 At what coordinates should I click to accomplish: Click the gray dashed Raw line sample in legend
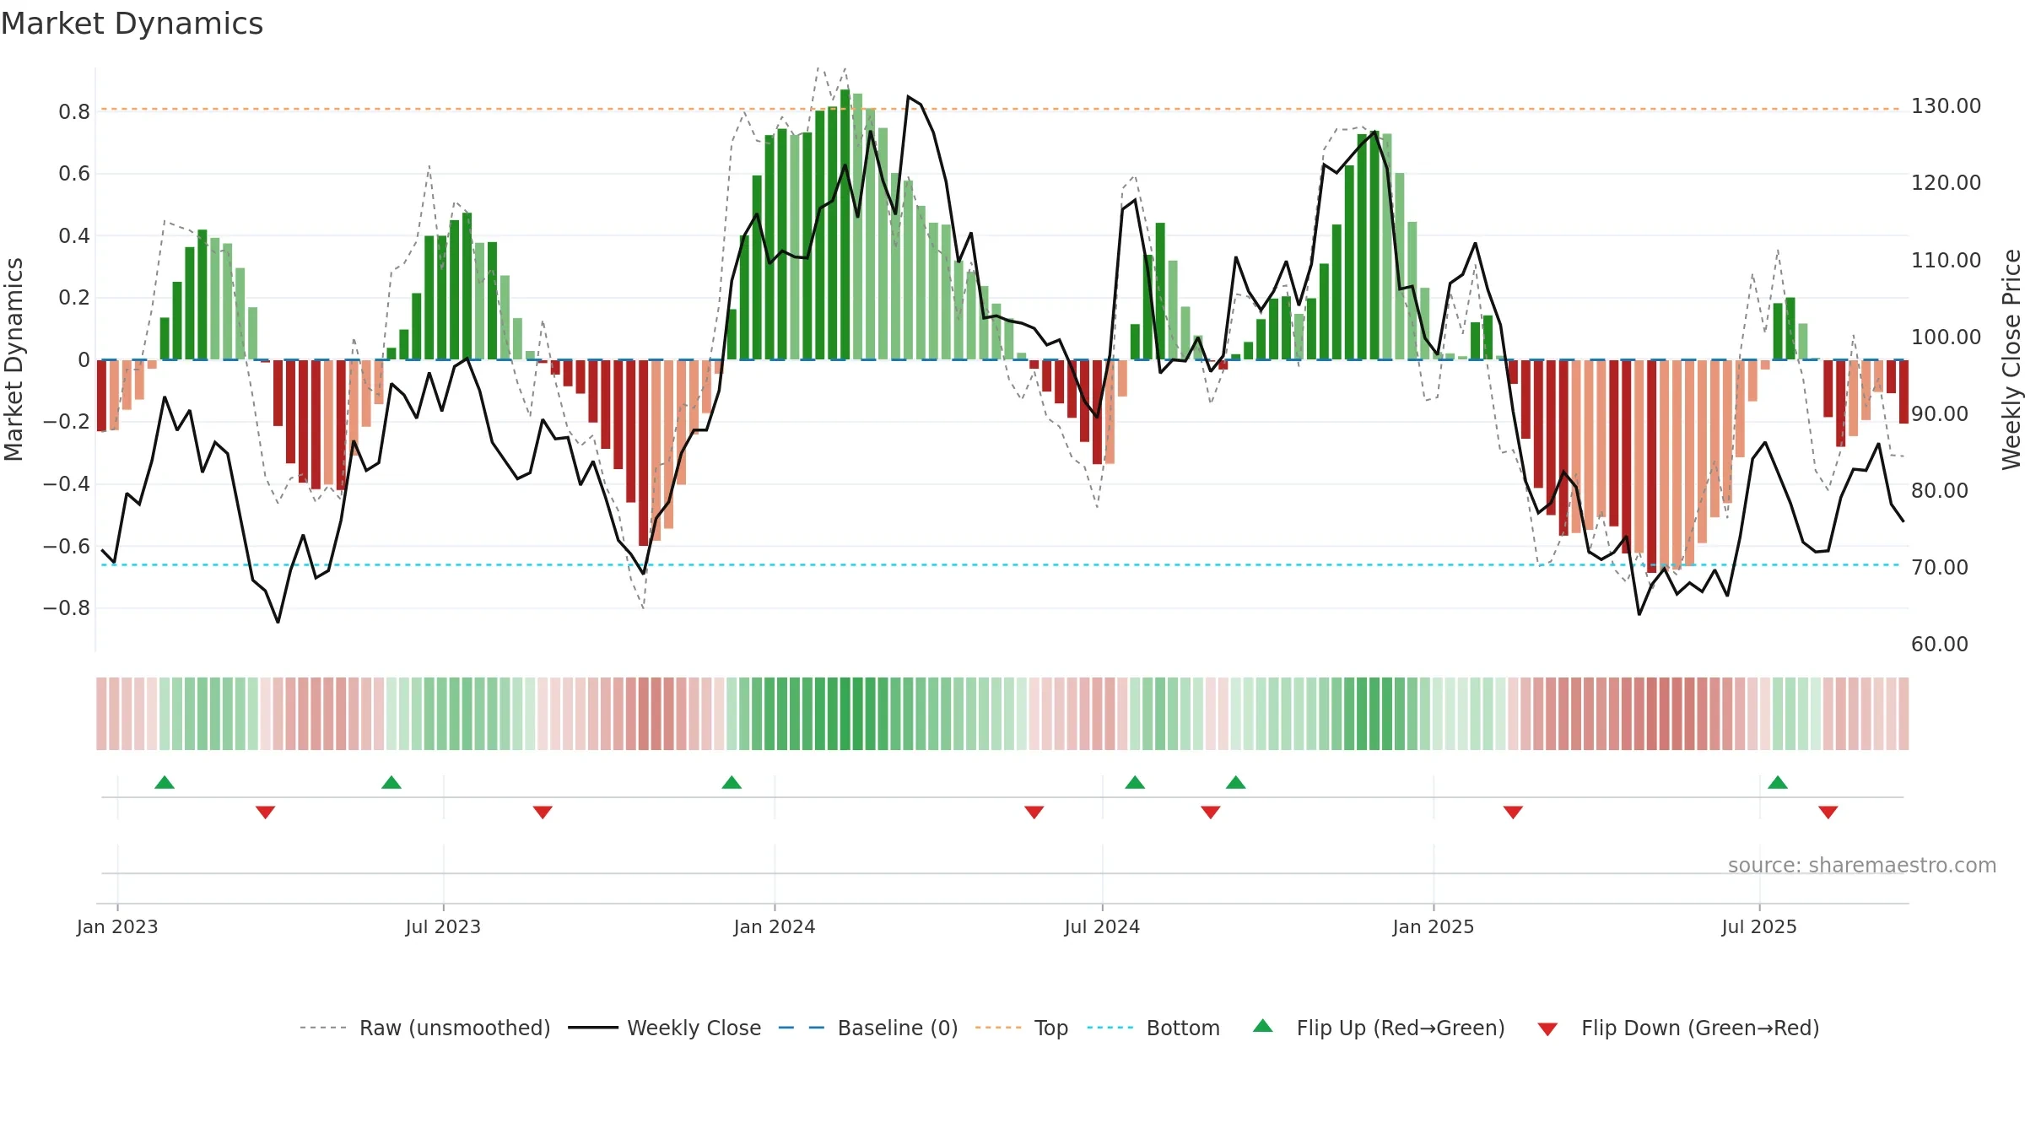(323, 1028)
